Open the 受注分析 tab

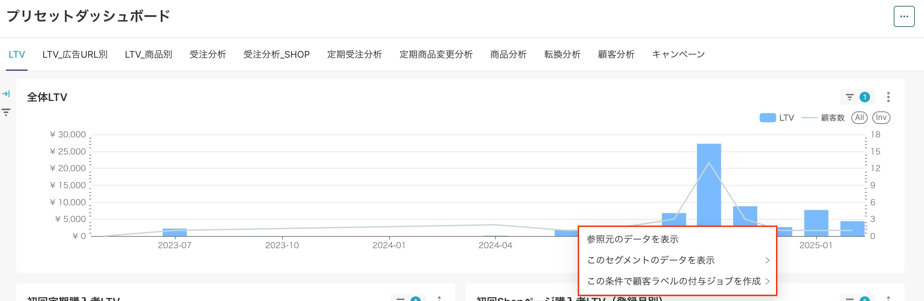(208, 54)
